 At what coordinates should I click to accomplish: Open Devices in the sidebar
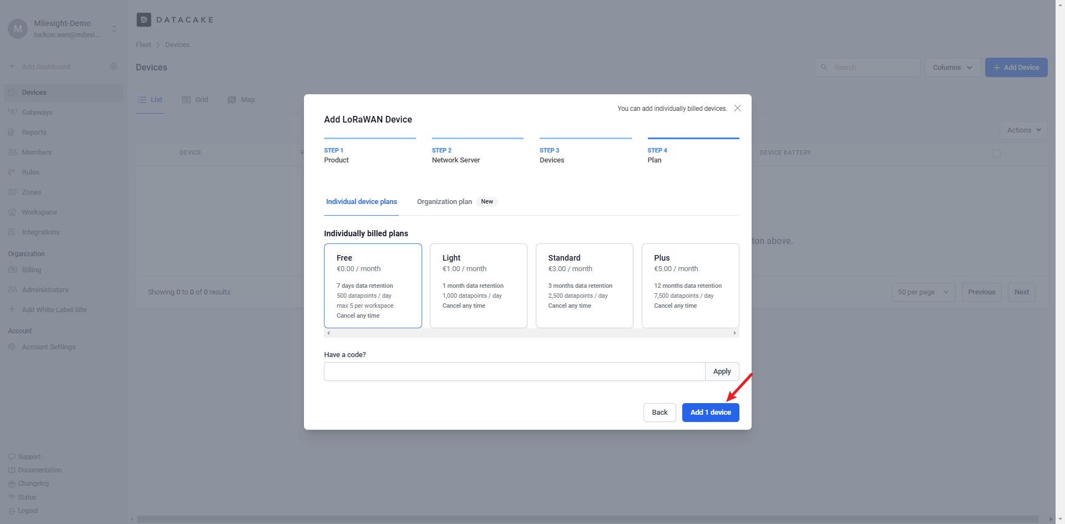[x=63, y=93]
